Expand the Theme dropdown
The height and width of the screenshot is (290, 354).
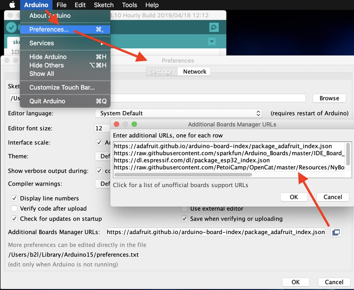click(x=103, y=157)
